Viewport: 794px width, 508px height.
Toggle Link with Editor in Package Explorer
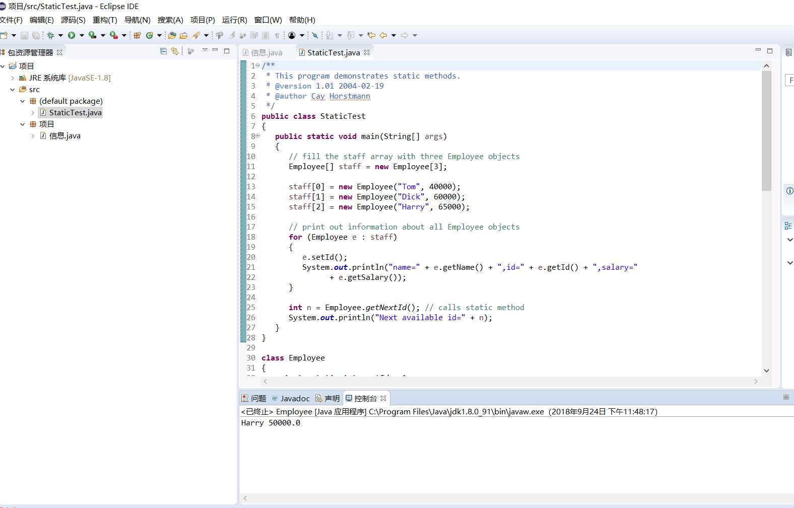click(175, 51)
